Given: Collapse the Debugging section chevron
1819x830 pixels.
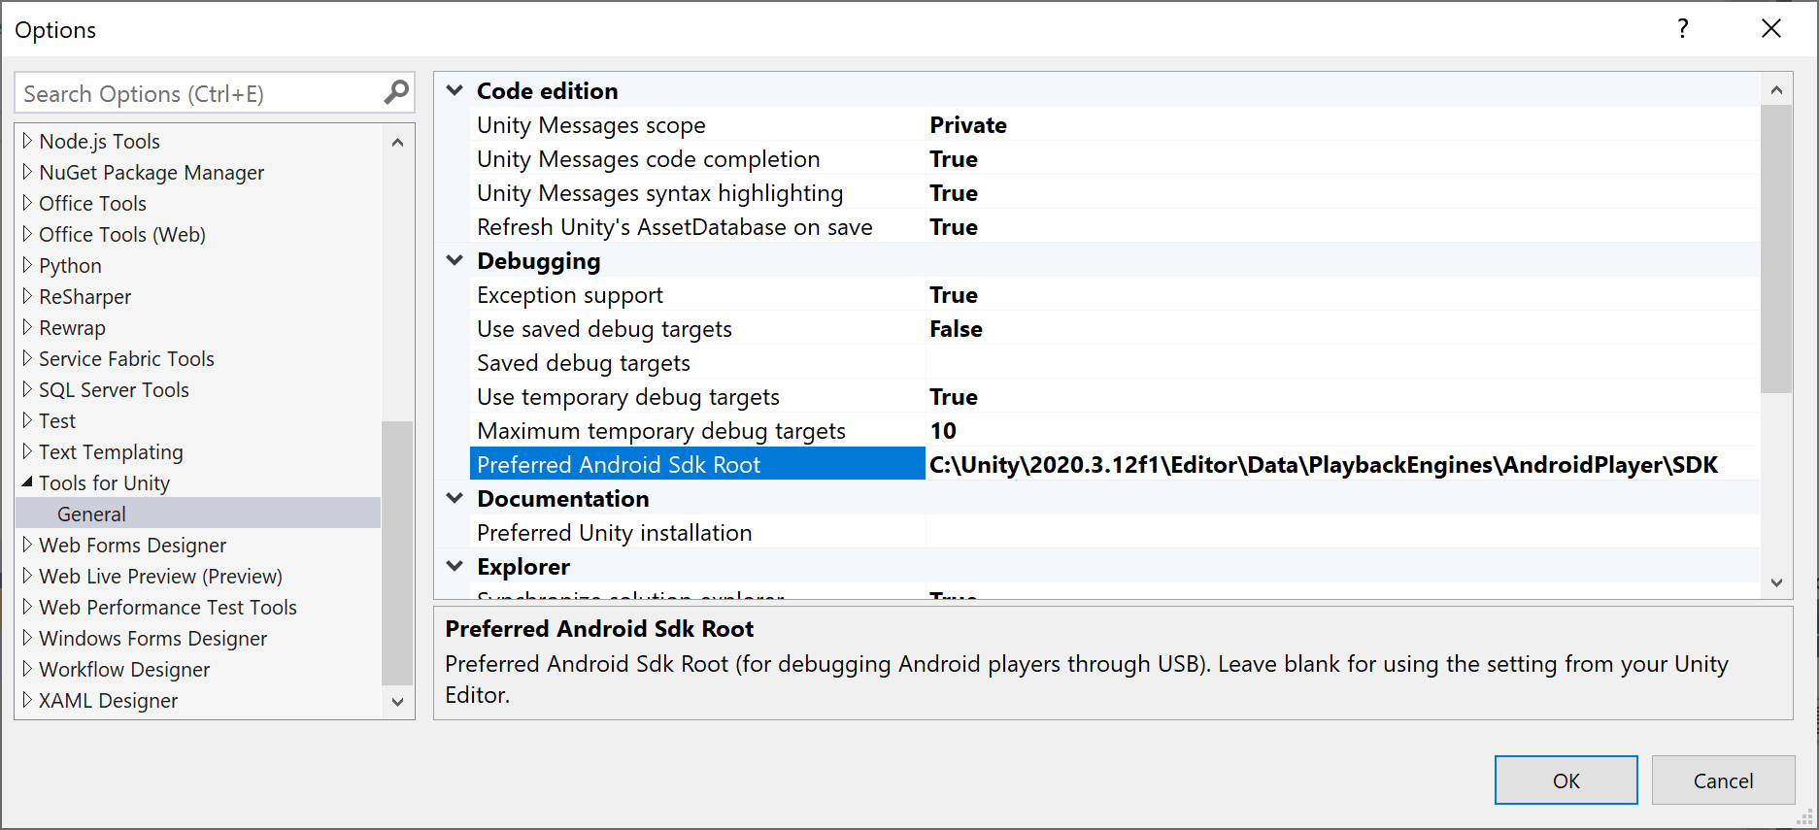Looking at the screenshot, I should (x=455, y=261).
